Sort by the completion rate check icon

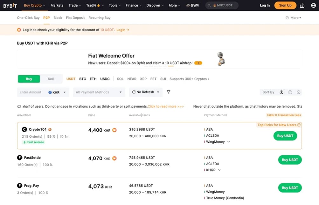click(298, 92)
